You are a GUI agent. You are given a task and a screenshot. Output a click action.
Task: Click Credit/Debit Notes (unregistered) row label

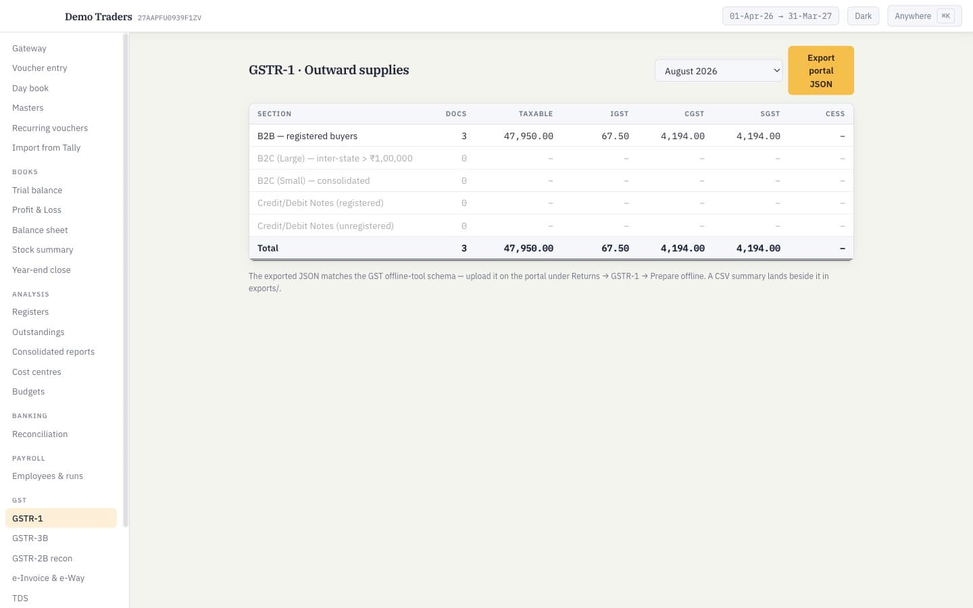click(326, 226)
